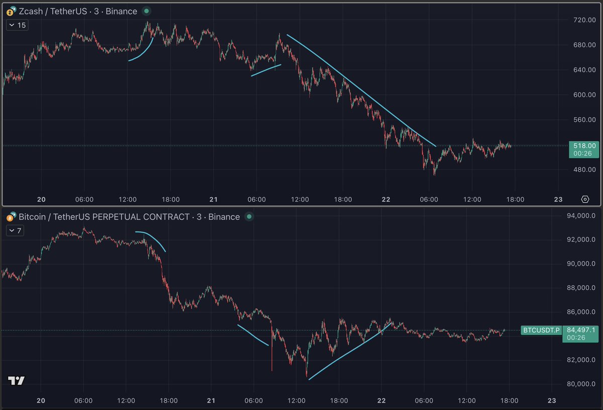Click the 92,000.0 price axis label
The image size is (603, 410).
(x=581, y=240)
